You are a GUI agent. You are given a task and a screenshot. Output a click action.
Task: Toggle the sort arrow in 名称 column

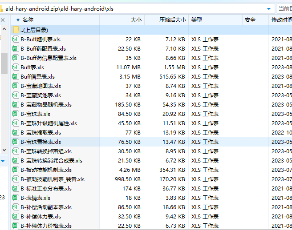(x=18, y=20)
